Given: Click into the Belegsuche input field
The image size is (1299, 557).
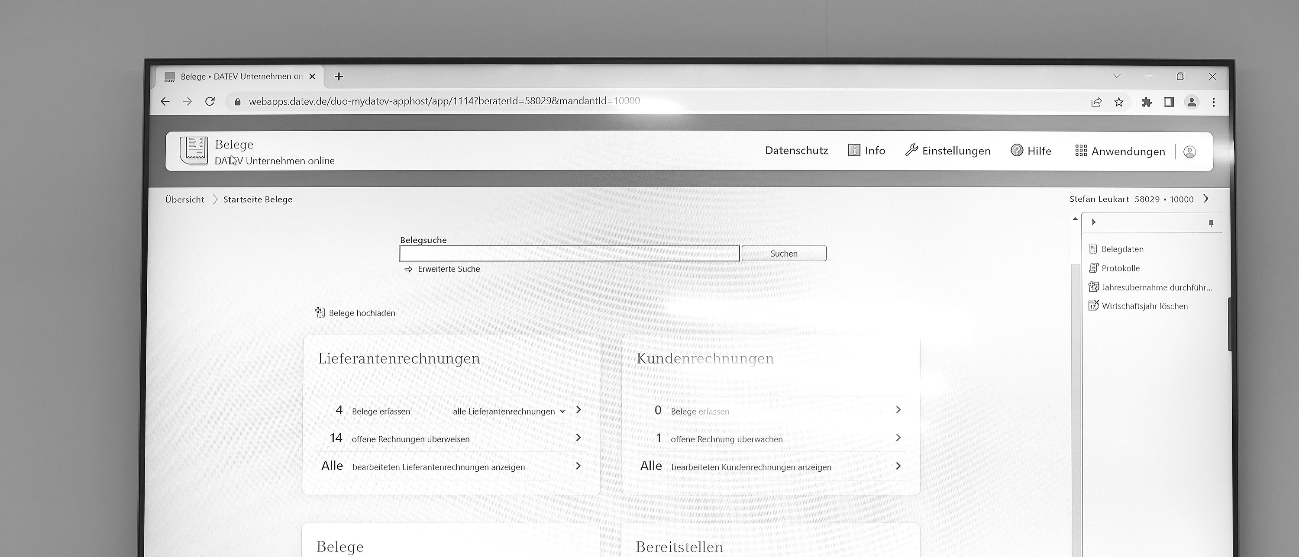Looking at the screenshot, I should 569,253.
